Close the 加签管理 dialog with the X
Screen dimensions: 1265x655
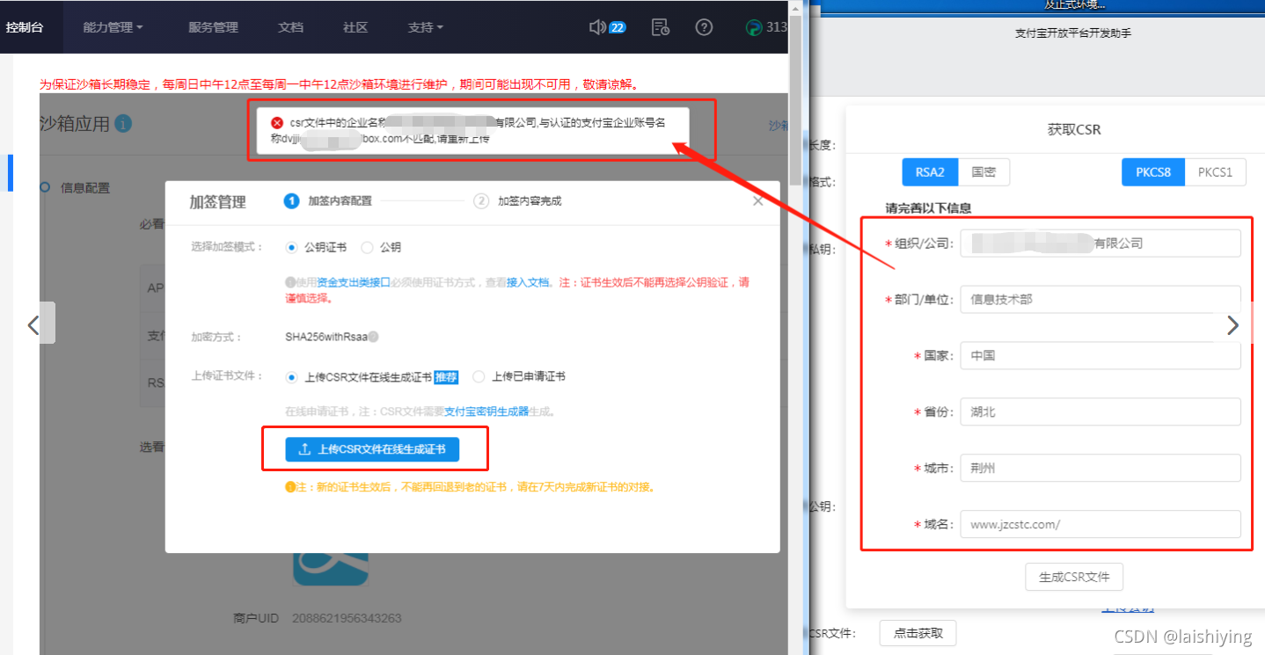click(x=758, y=201)
